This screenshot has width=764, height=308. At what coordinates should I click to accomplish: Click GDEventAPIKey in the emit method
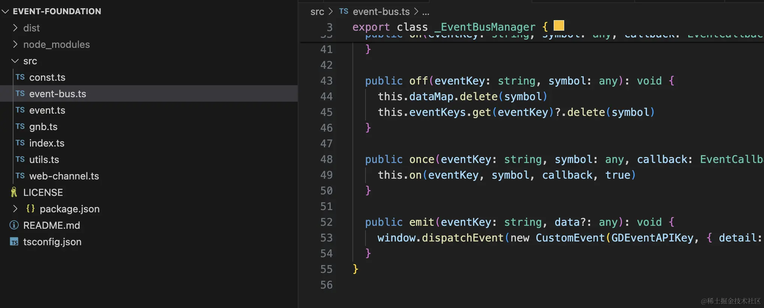click(652, 238)
